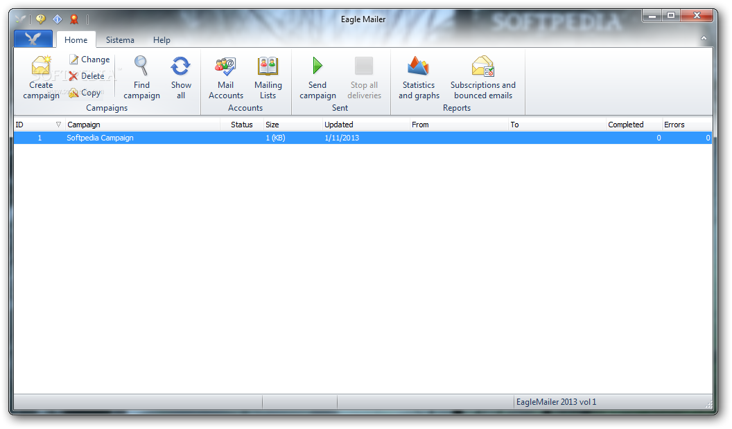Click the campaign ID 1 cell
Viewport: 732px width, 429px height.
pos(40,138)
